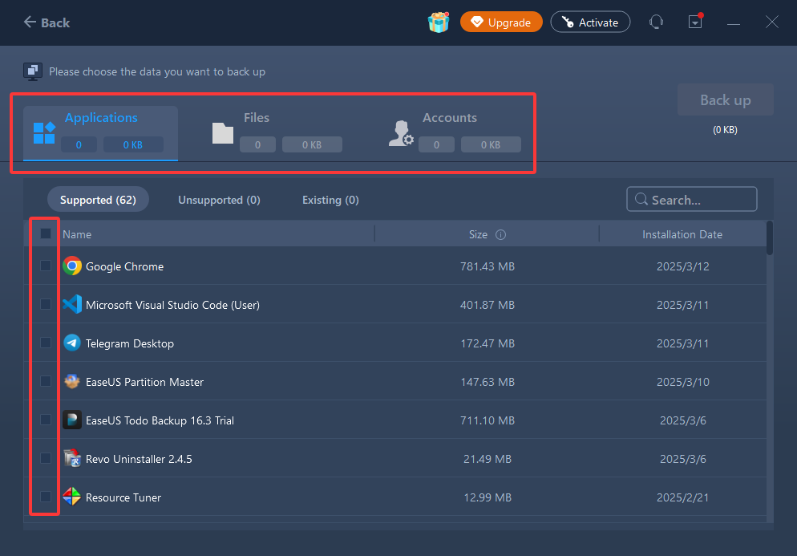The width and height of the screenshot is (797, 556).
Task: Click the EaseUS Partition Master icon
Action: [72, 382]
